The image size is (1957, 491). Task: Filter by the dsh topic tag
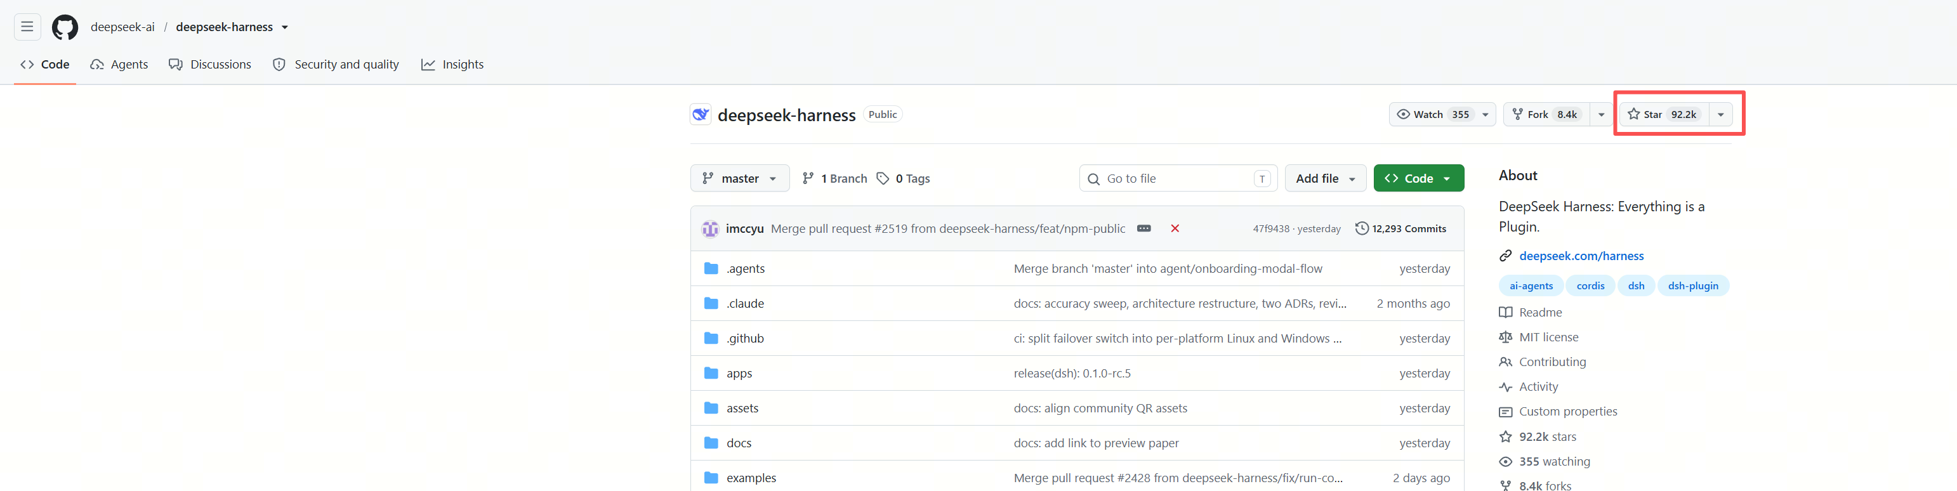1637,286
